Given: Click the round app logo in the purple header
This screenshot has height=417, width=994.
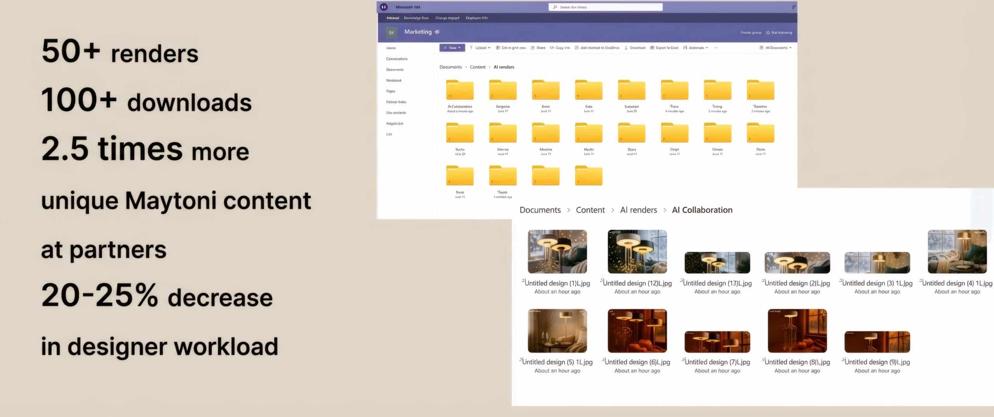Looking at the screenshot, I should (x=384, y=7).
